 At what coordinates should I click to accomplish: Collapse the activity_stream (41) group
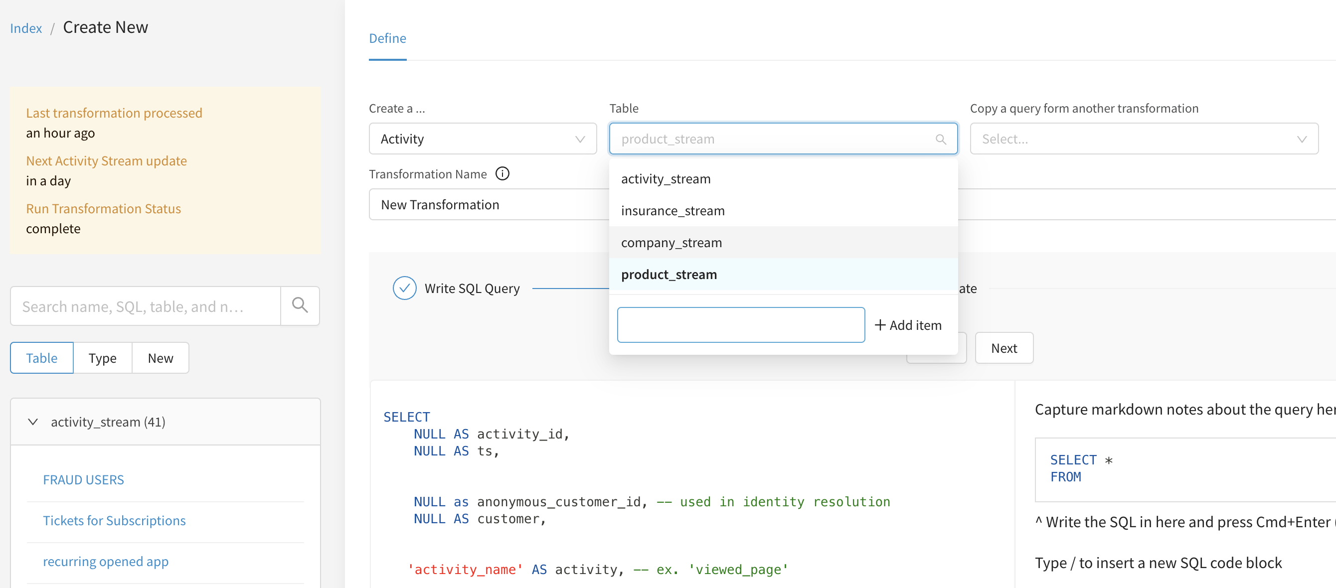coord(33,422)
